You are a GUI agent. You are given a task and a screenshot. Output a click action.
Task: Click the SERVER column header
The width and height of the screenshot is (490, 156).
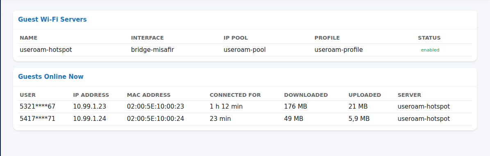[409, 95]
